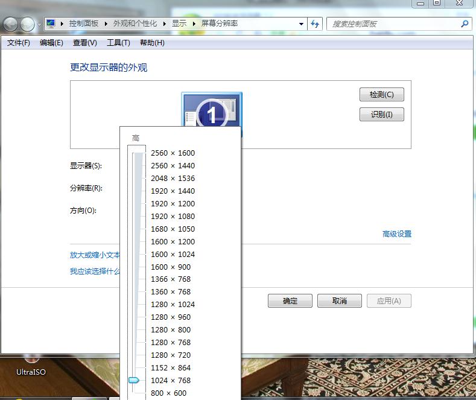Expand breadcrumb arrow after 控制面板
This screenshot has width=476, height=400.
106,24
